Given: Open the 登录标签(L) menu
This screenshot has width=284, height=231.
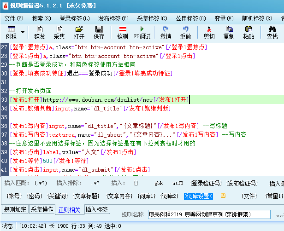Looking at the screenshot, I should pos(75,18).
